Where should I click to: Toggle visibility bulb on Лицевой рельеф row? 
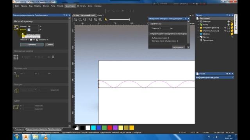coord(232,28)
